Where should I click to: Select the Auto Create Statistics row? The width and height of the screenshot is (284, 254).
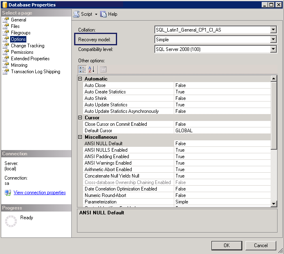177,92
